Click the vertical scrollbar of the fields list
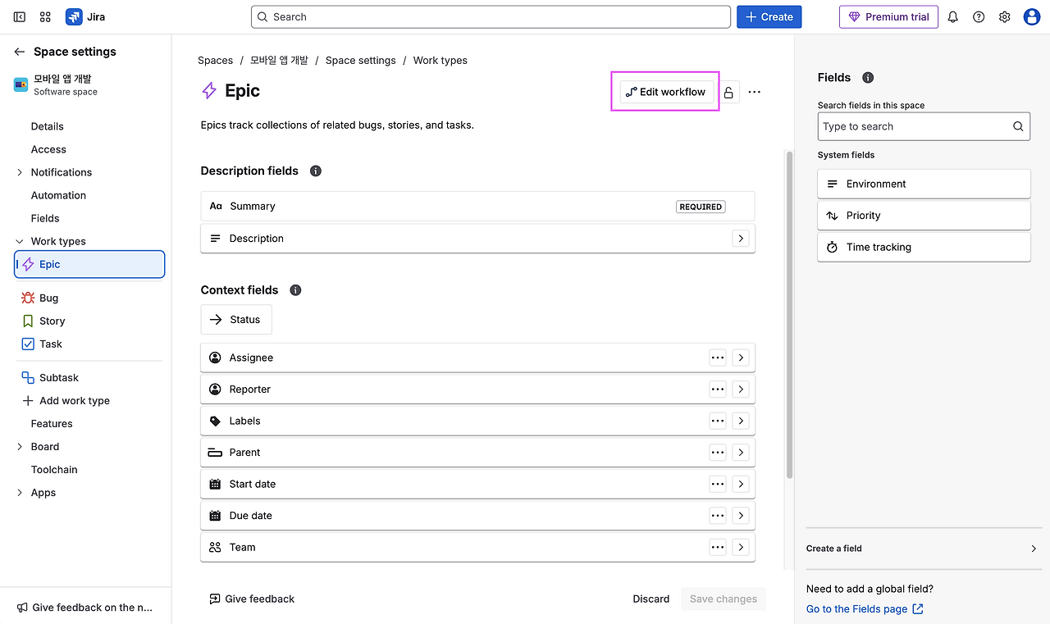 coord(789,312)
